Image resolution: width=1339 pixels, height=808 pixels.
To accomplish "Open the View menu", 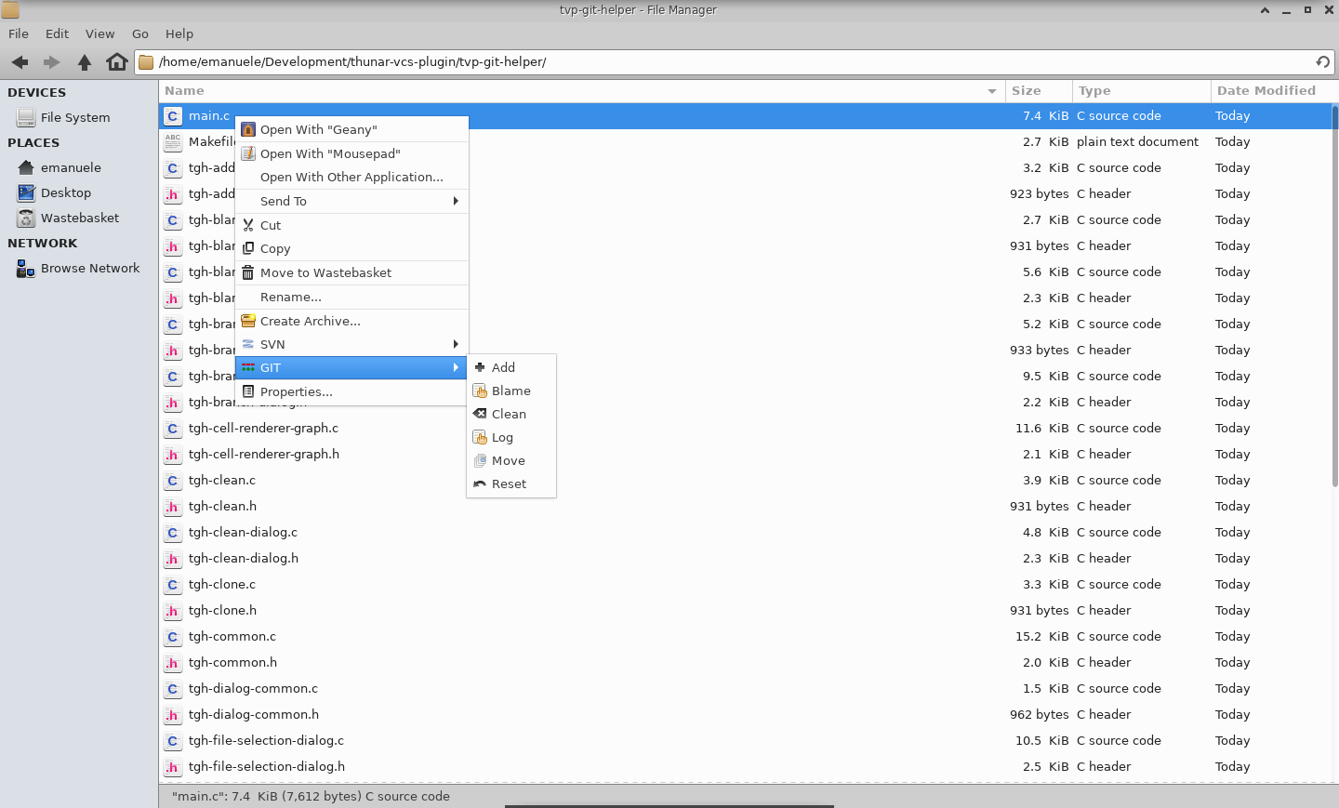I will (x=99, y=33).
